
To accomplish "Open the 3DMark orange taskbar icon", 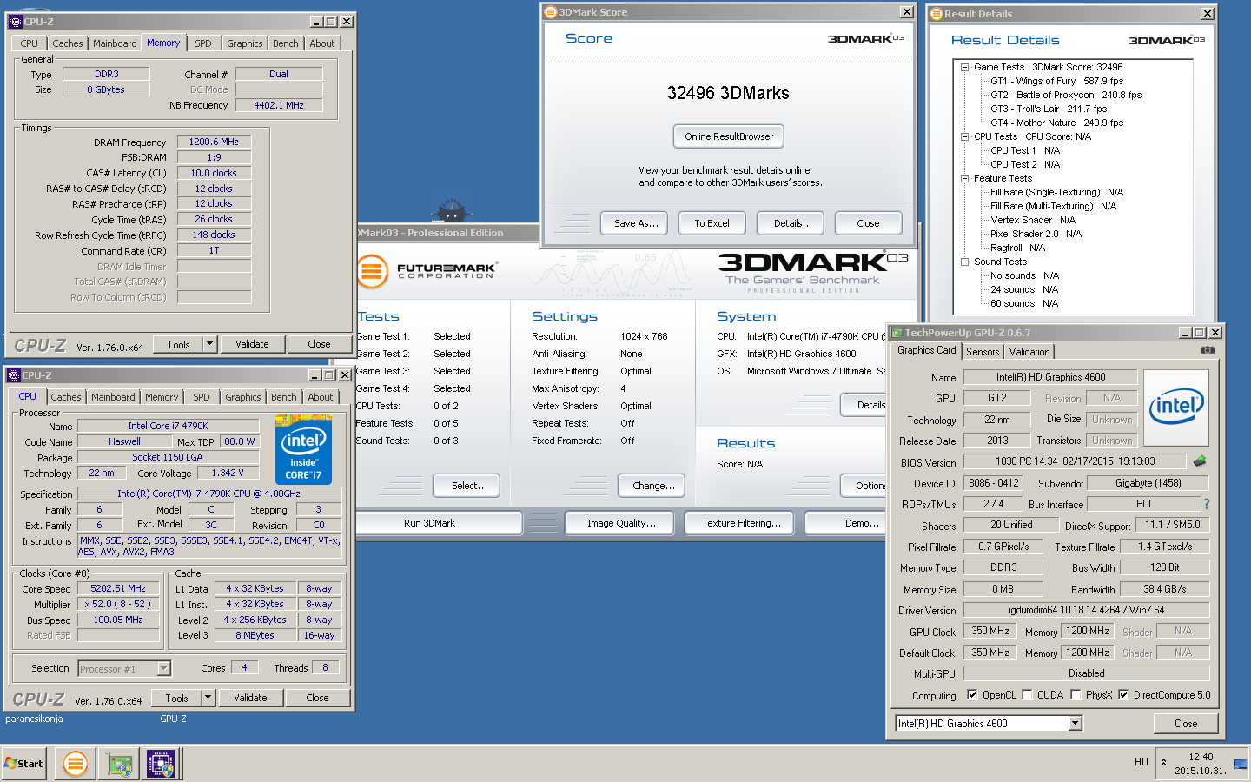I will click(76, 764).
